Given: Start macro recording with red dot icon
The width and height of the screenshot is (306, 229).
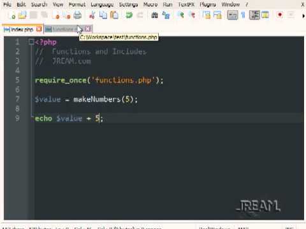Looking at the screenshot, I should [x=280, y=15].
